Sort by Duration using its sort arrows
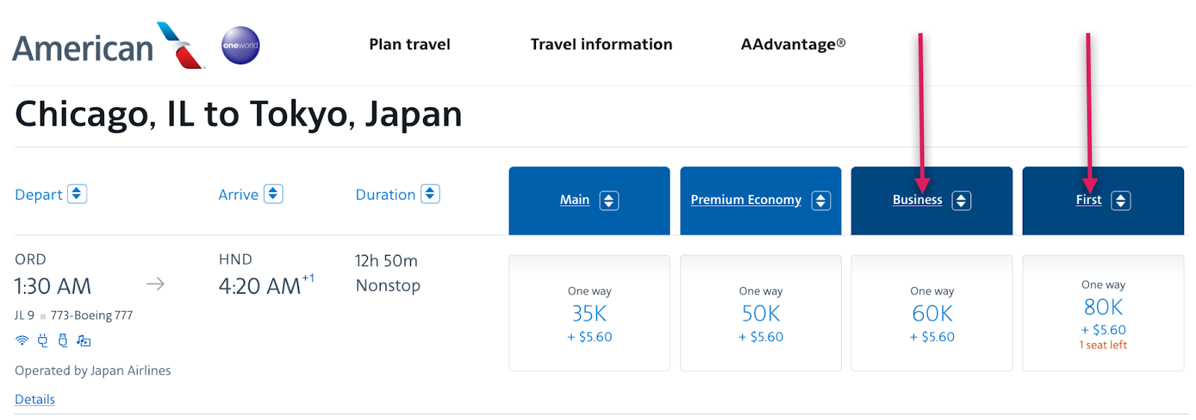The image size is (1196, 420). pyautogui.click(x=430, y=194)
